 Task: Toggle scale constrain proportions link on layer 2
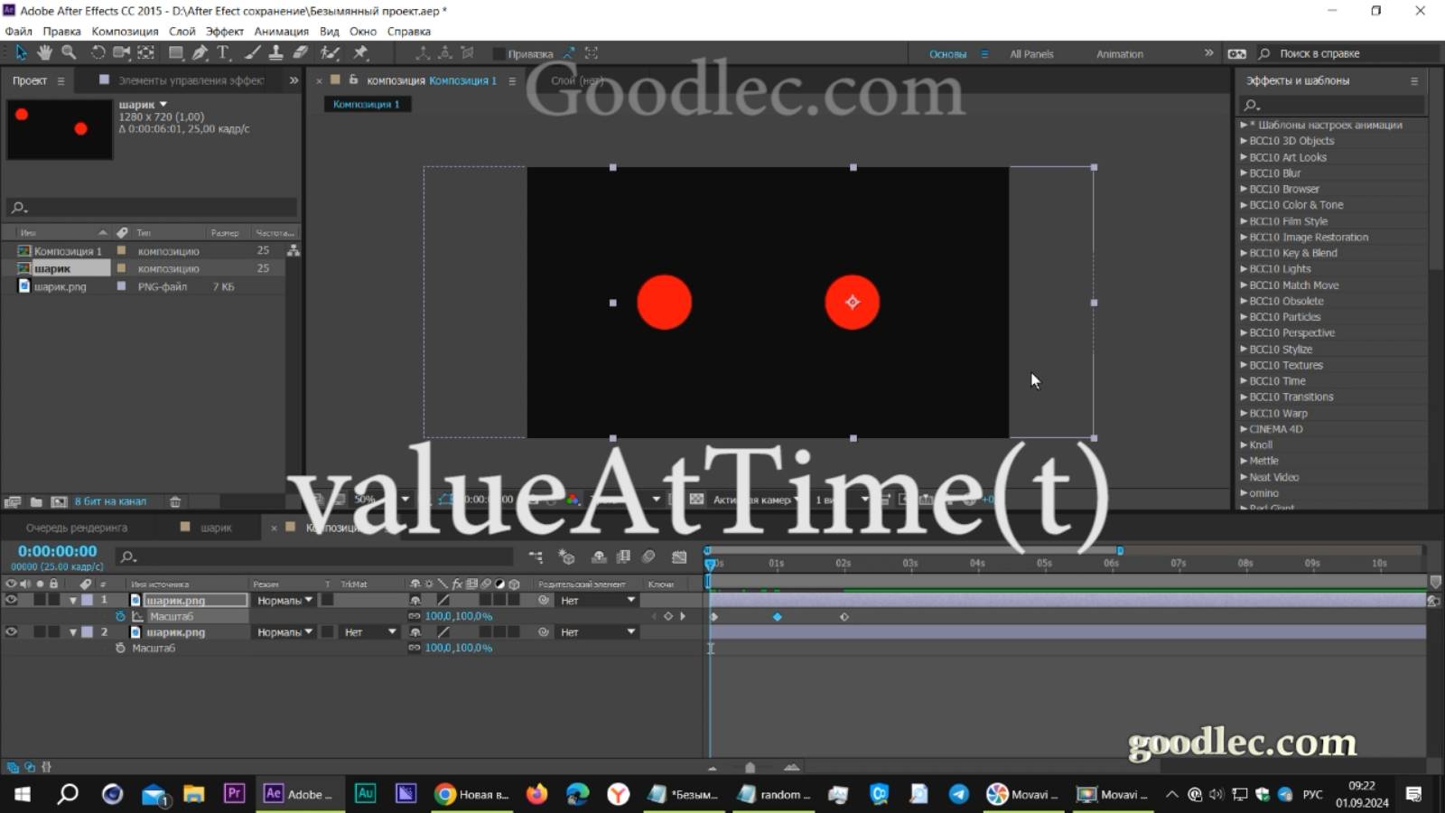pos(415,648)
